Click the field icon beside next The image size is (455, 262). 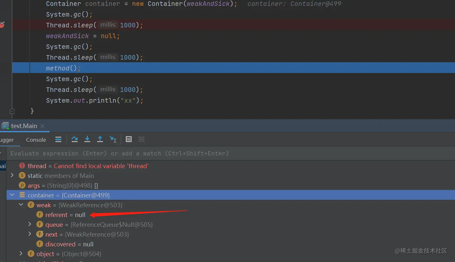tap(40, 234)
